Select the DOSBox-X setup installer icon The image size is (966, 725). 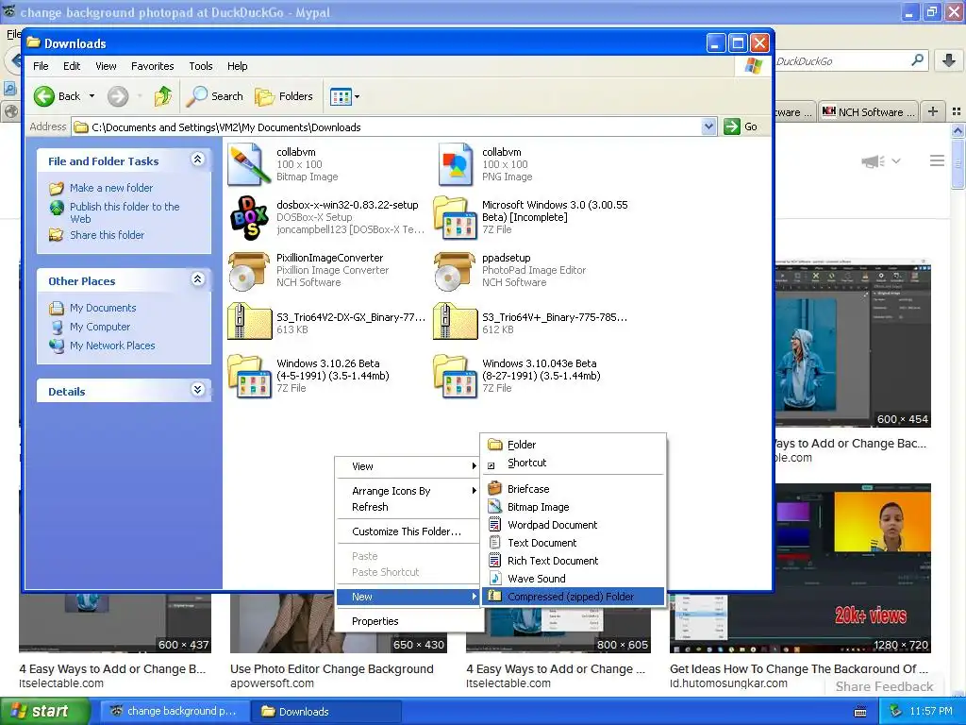(249, 218)
